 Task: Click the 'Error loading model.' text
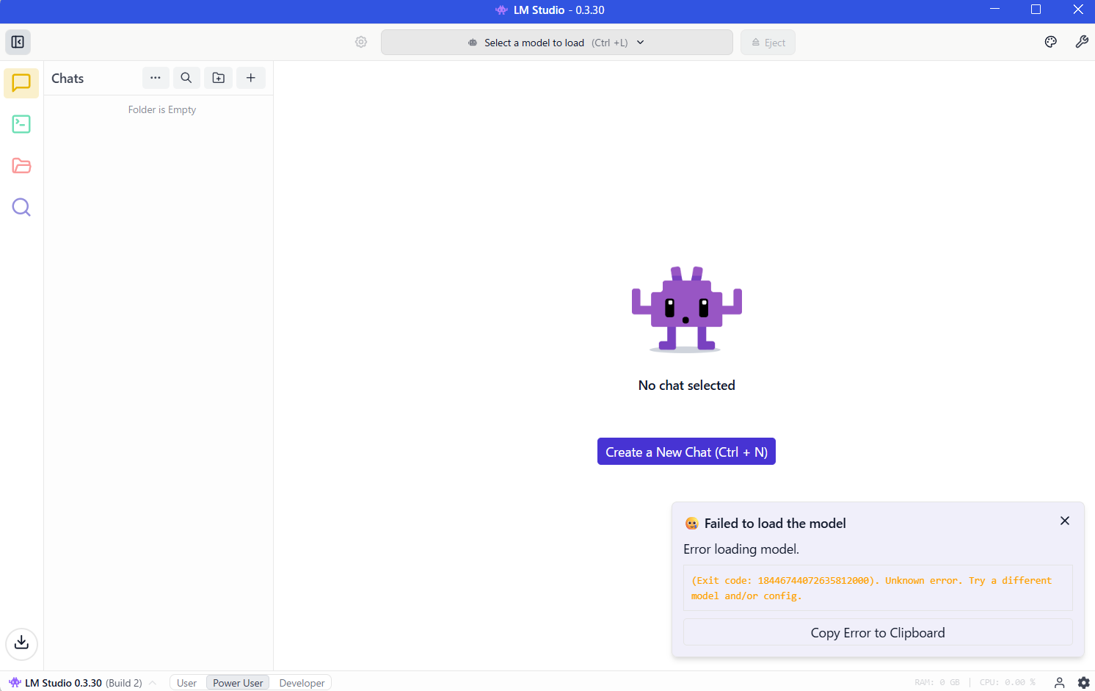tap(741, 549)
